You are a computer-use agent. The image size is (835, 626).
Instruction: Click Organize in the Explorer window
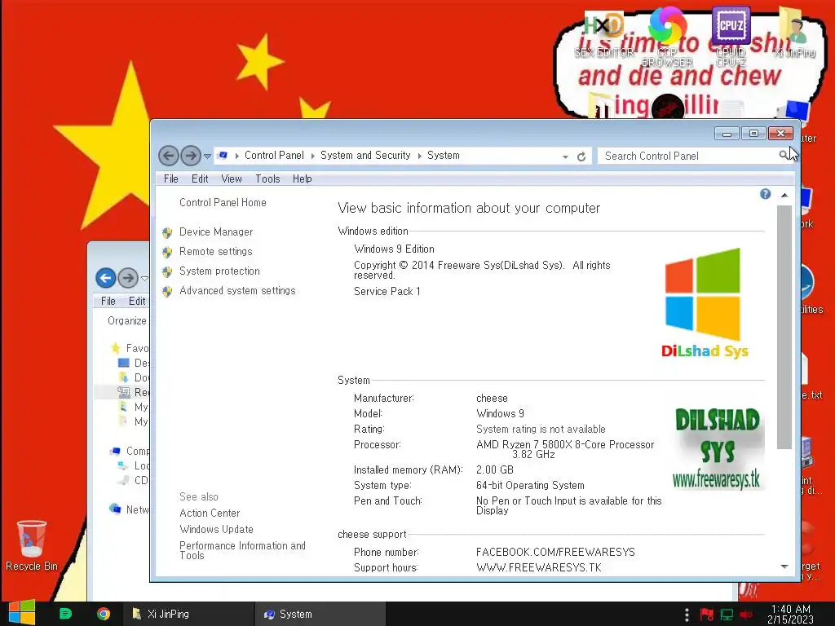coord(126,320)
